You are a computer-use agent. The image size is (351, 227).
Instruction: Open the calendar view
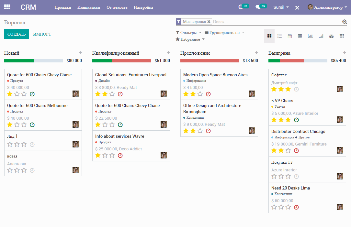point(289,36)
